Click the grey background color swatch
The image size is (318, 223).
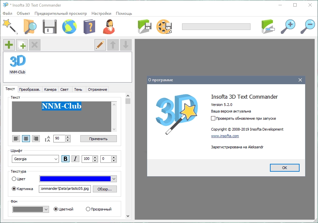tap(28, 210)
